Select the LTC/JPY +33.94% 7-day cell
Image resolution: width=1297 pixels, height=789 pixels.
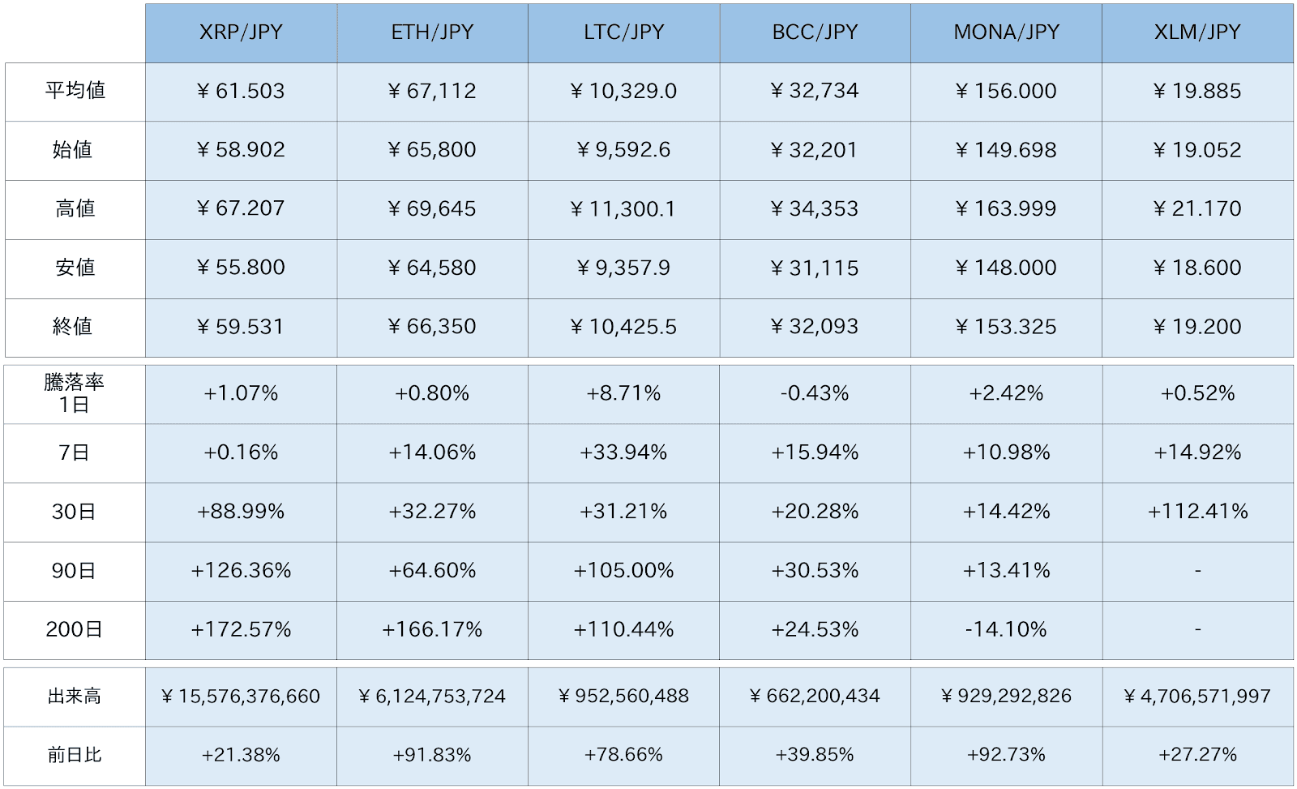click(623, 452)
